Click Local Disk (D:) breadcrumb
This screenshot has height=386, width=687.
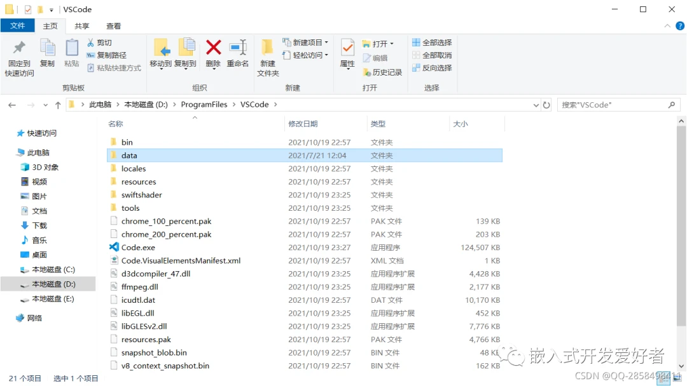tap(146, 105)
